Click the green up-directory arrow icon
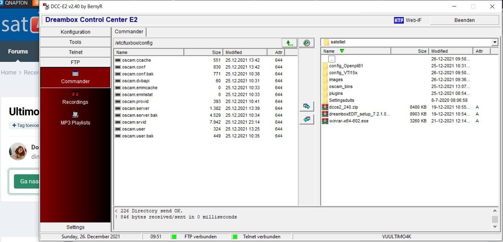Viewport: 503px width, 242px height. [x=290, y=42]
